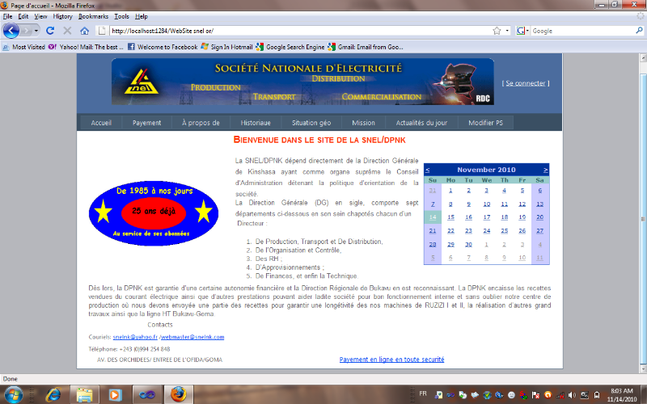Viewport: 647px width, 404px height.
Task: Click the network signal tray icon
Action: pos(560,395)
